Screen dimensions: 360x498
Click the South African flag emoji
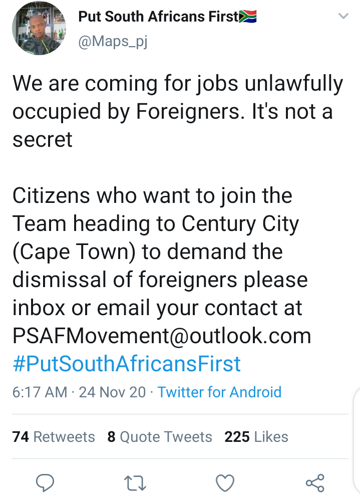(248, 17)
